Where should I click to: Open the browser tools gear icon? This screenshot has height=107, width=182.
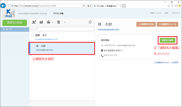click(x=176, y=6)
